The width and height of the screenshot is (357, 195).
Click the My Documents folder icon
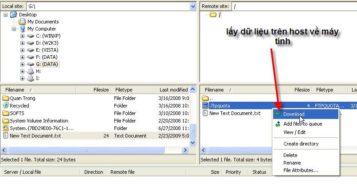[22, 22]
